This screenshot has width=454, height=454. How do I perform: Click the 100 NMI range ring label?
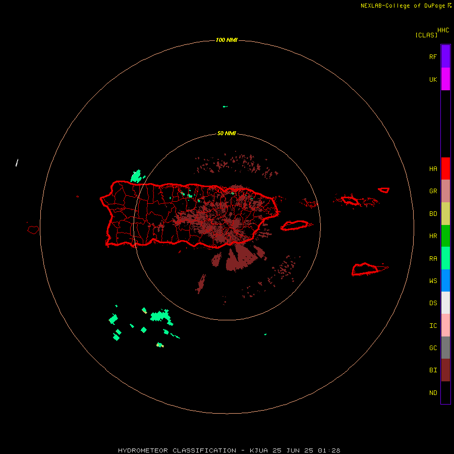coord(226,40)
